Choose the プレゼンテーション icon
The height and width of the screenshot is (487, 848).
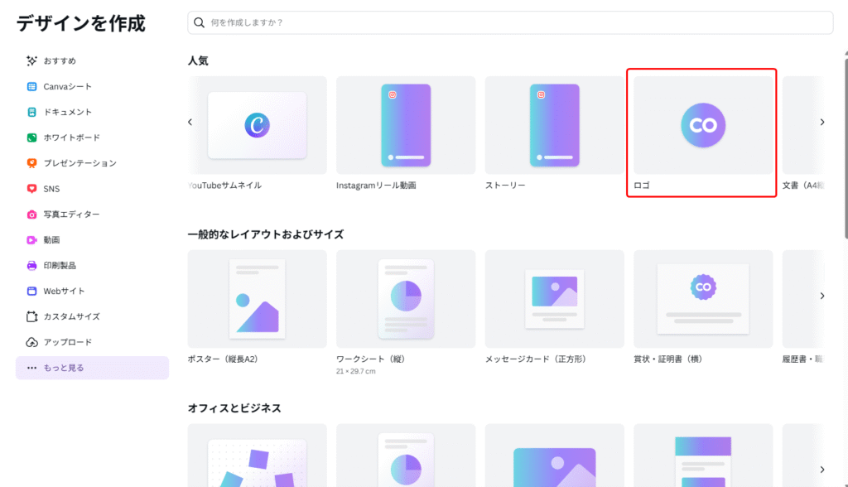tap(32, 163)
